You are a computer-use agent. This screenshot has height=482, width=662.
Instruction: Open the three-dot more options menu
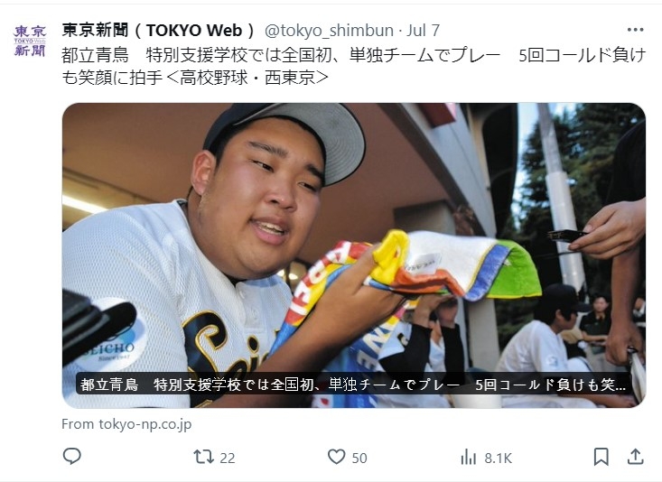pos(635,30)
